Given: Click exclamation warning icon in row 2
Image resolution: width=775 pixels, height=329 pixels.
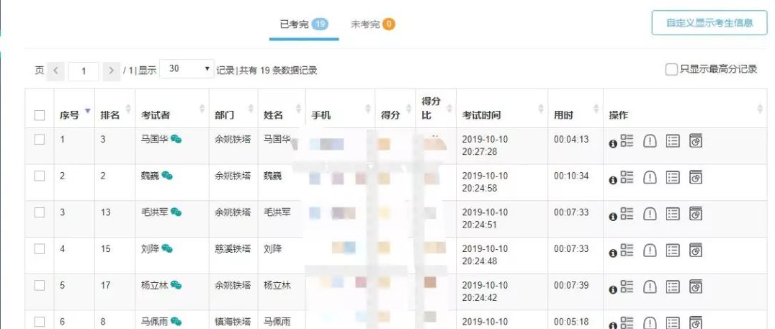Looking at the screenshot, I should (650, 177).
